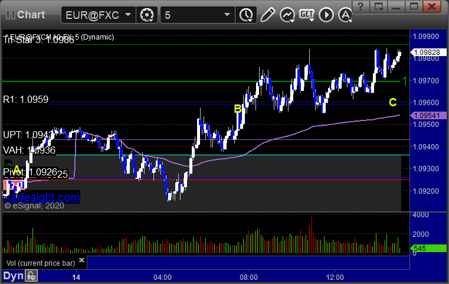
Task: Select the Pivot: 1.0926 line label
Action: (30, 172)
